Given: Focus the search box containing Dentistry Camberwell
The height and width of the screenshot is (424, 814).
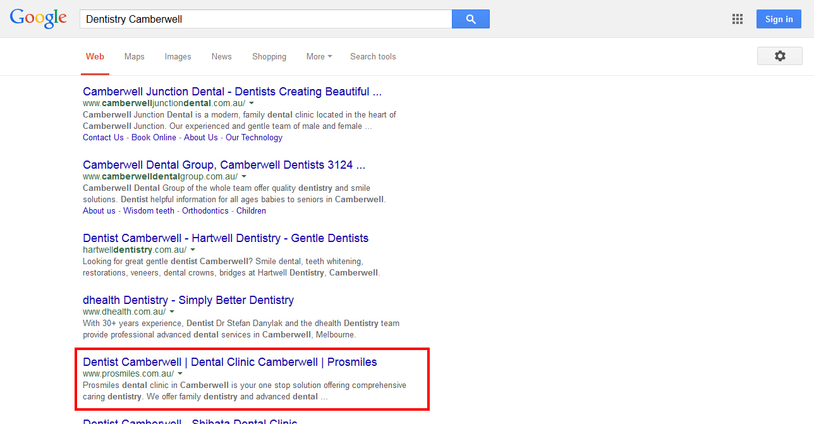Looking at the screenshot, I should [x=265, y=19].
